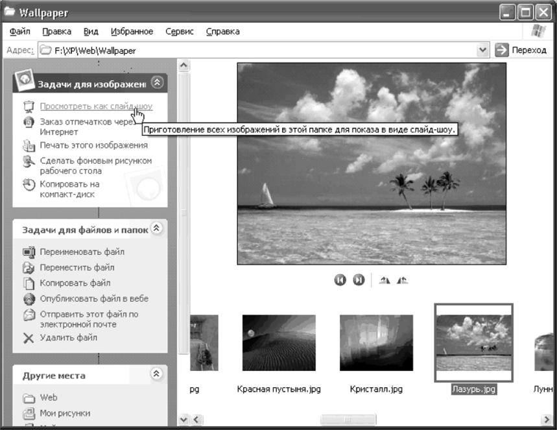The width and height of the screenshot is (557, 430).
Task: Click the 'Опубликовать файл в вебе' link
Action: (94, 299)
